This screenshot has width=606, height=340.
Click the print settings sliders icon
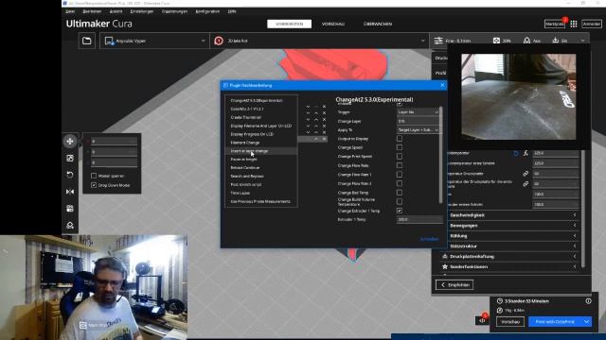click(x=438, y=41)
